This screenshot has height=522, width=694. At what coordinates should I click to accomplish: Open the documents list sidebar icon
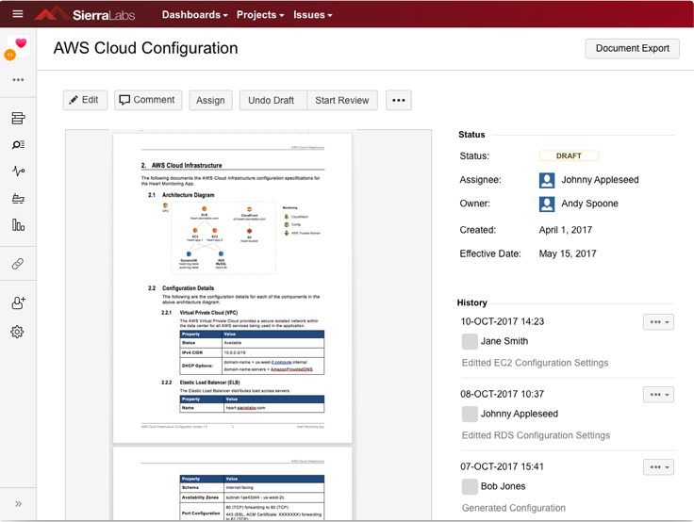(18, 118)
